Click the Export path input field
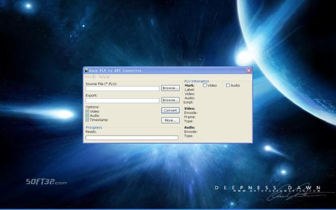The width and height of the screenshot is (336, 210). pos(122,101)
